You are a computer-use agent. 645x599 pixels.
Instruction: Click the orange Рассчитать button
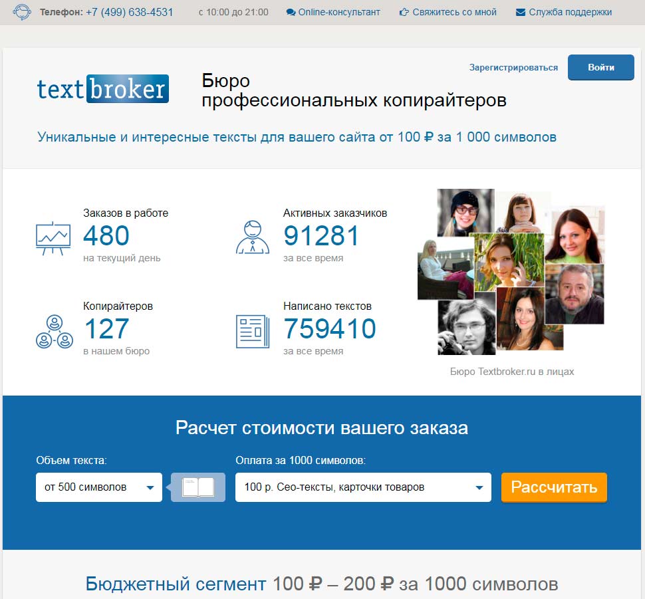tap(554, 487)
